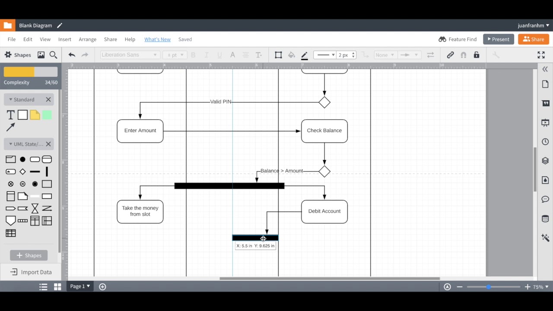Select the vertical fork/join bar shape
The image size is (553, 311).
click(47, 171)
